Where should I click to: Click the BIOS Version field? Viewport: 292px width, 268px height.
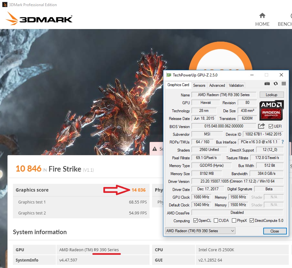point(224,126)
